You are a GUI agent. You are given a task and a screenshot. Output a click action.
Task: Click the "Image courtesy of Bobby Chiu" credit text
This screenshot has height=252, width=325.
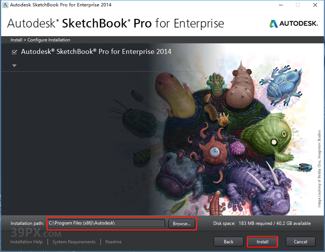[319, 168]
